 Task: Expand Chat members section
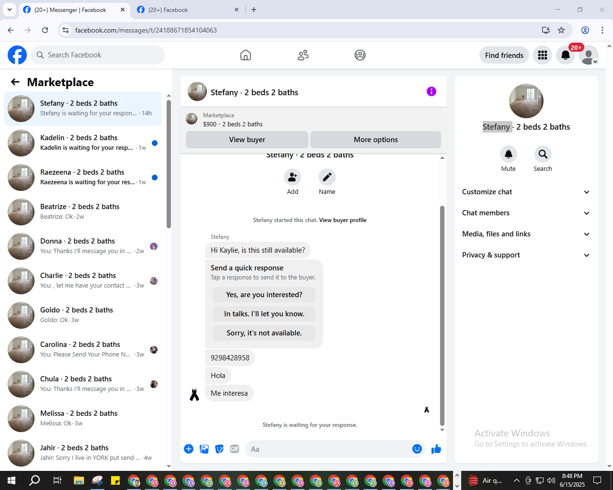coord(526,213)
